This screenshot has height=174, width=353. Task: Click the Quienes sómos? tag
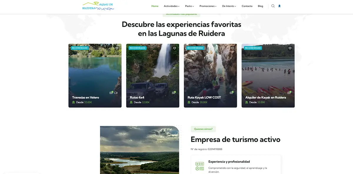(x=203, y=129)
